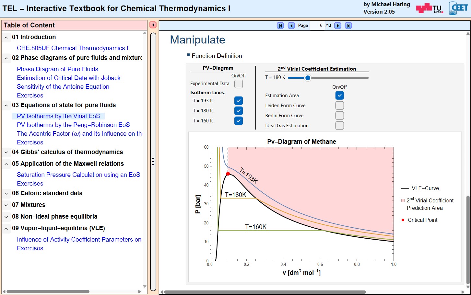
Task: Expand the 04 Gibbs' calculus chapter
Action: point(6,152)
